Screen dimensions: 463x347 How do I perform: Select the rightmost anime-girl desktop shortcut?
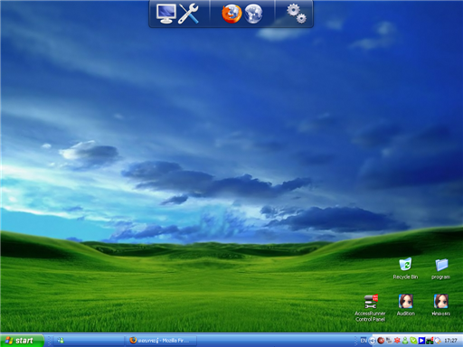[441, 305]
